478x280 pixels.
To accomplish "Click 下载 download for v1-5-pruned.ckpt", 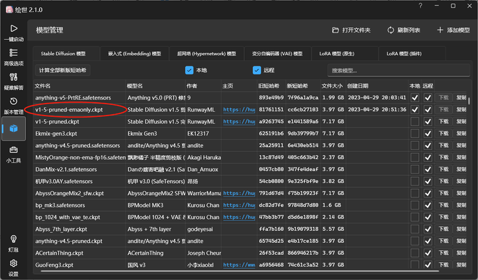I will [443, 121].
